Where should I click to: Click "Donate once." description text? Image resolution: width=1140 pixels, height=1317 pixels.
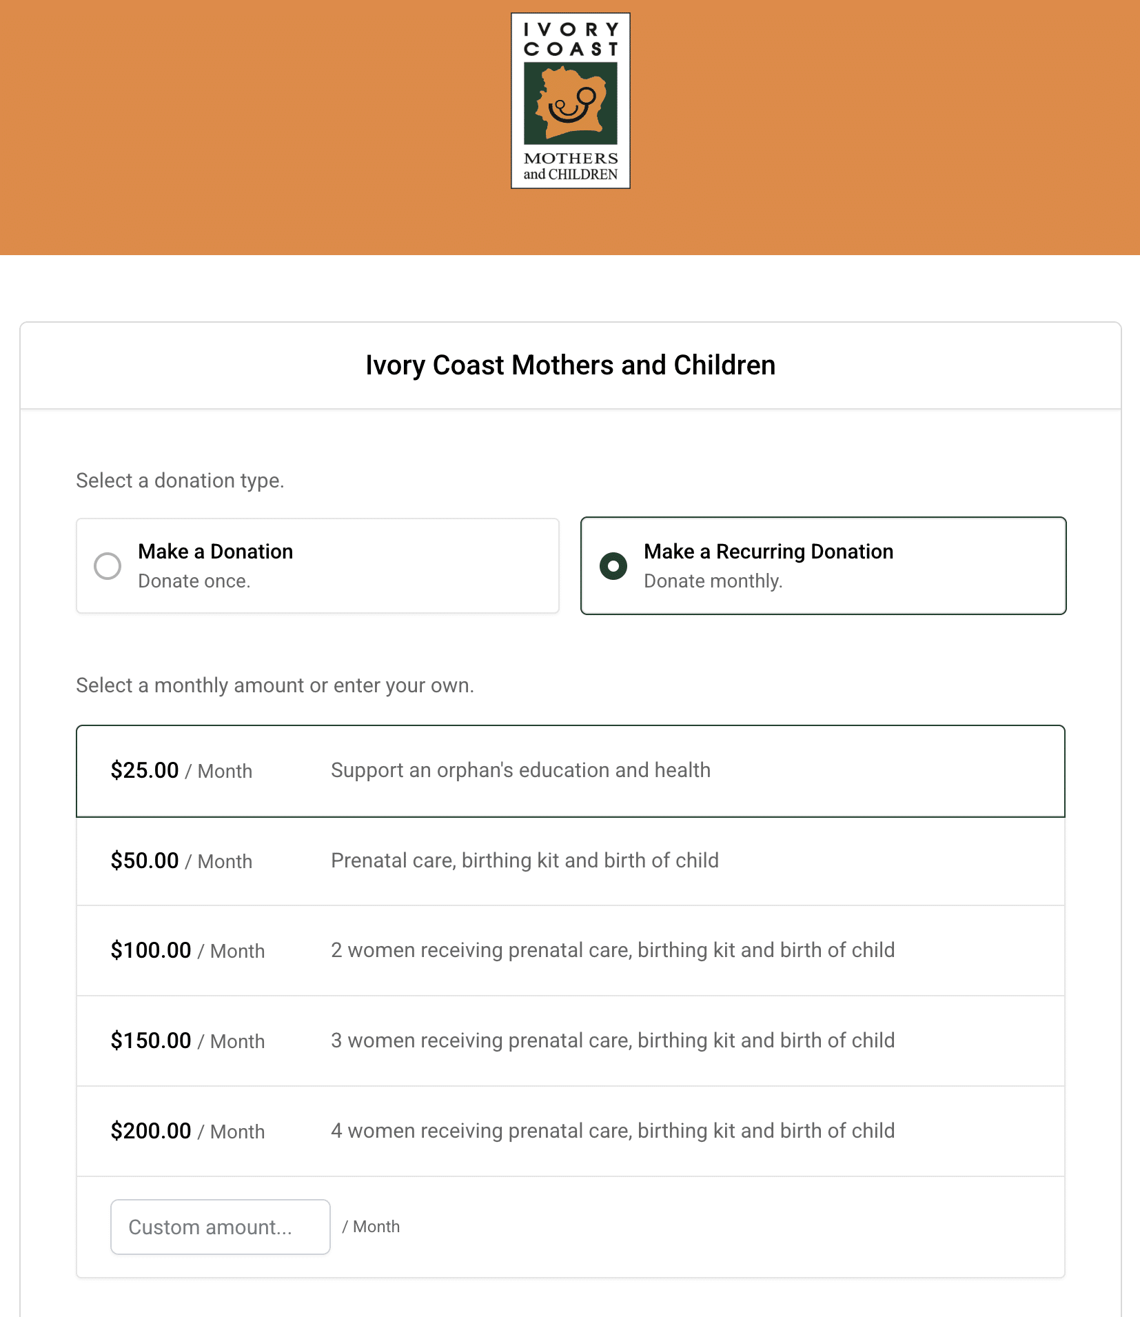click(x=194, y=581)
